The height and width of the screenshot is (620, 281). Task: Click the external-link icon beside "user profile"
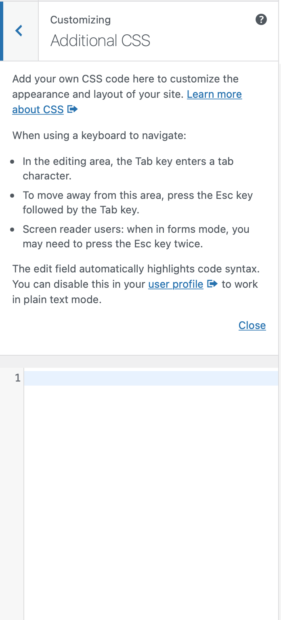click(x=212, y=284)
